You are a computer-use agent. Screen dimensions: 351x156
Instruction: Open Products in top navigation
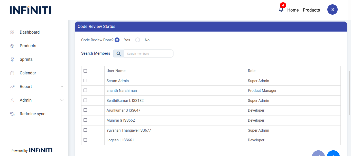311,10
